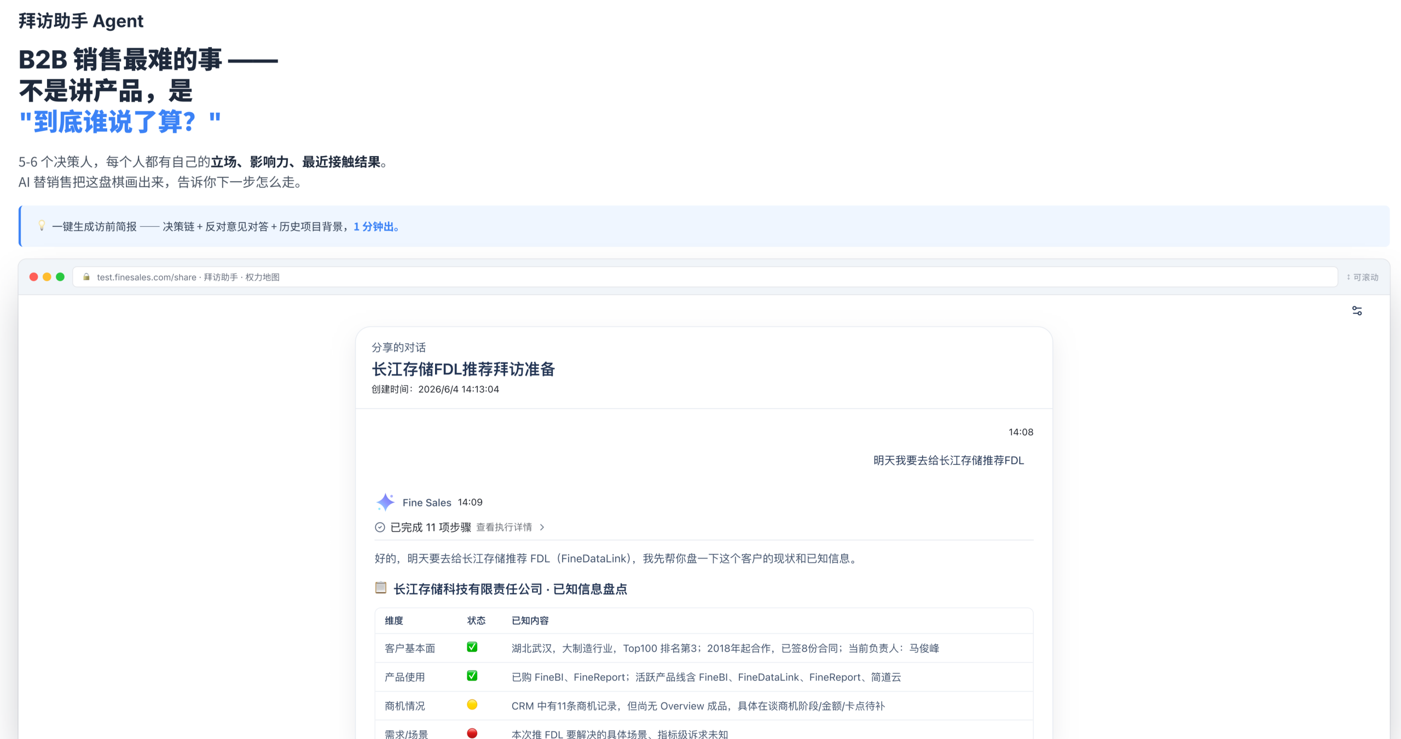Click the green check status in 客户基本面 row

click(x=472, y=647)
